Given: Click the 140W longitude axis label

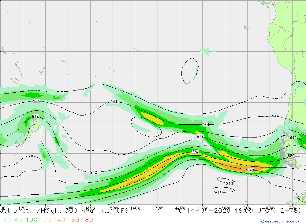Looking at the screenshot, I should [135, 208].
